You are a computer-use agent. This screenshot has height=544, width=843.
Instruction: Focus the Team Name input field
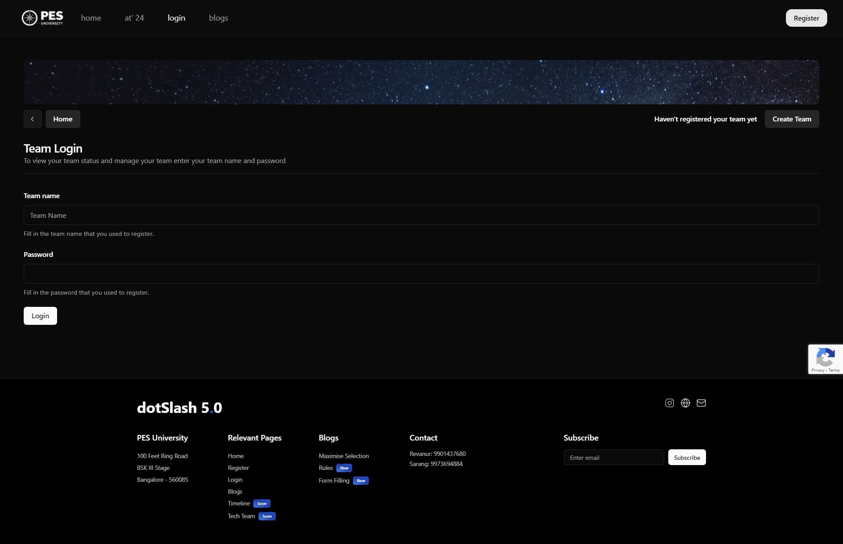[x=421, y=215]
